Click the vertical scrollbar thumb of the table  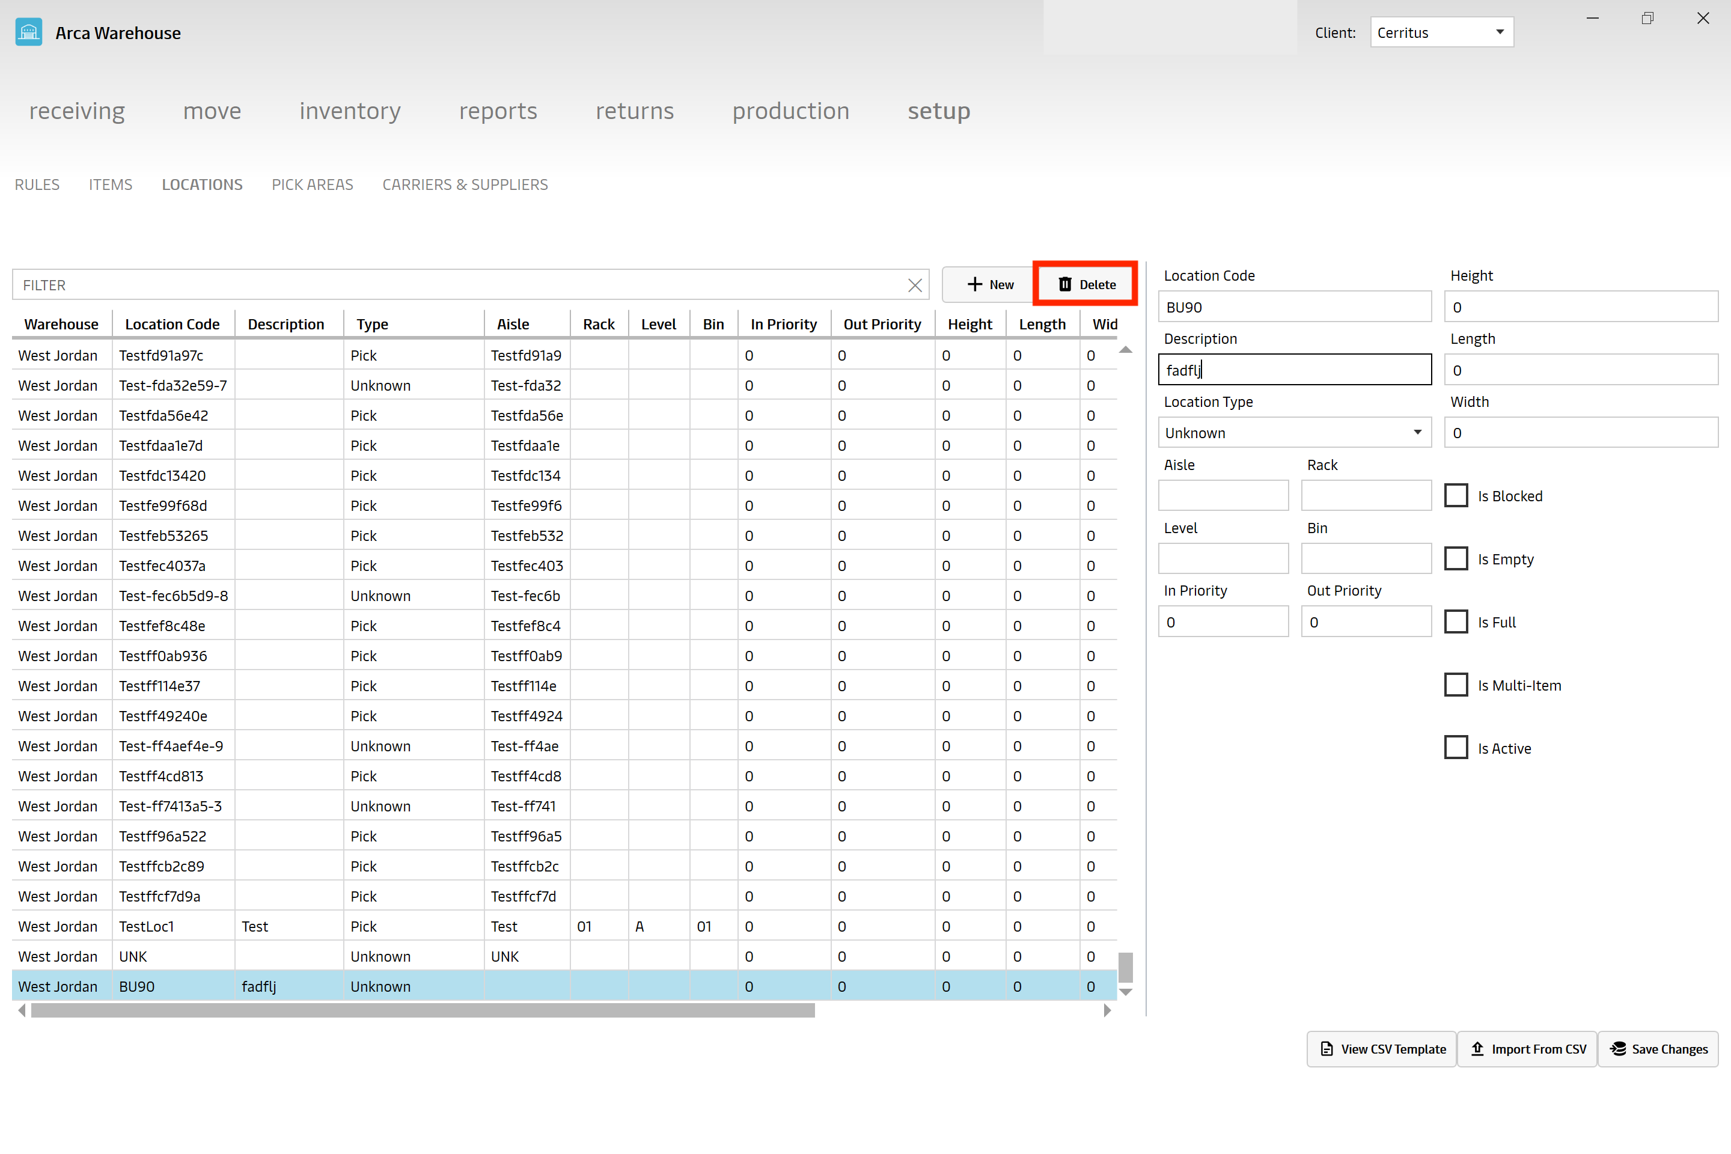pyautogui.click(x=1125, y=968)
